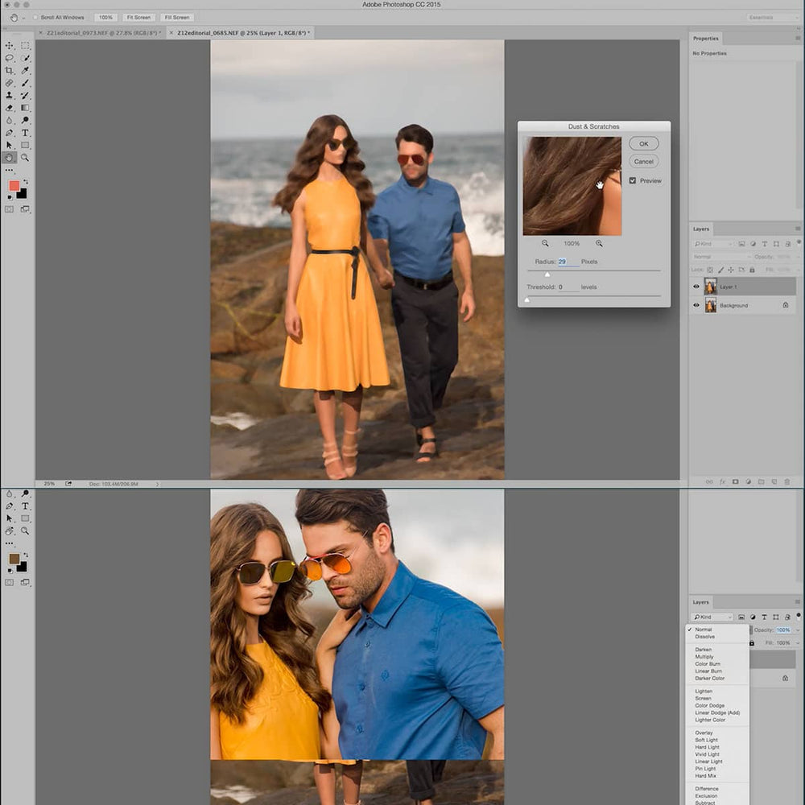
Task: Click OK in the Dust & Scratches dialog
Action: pos(642,143)
